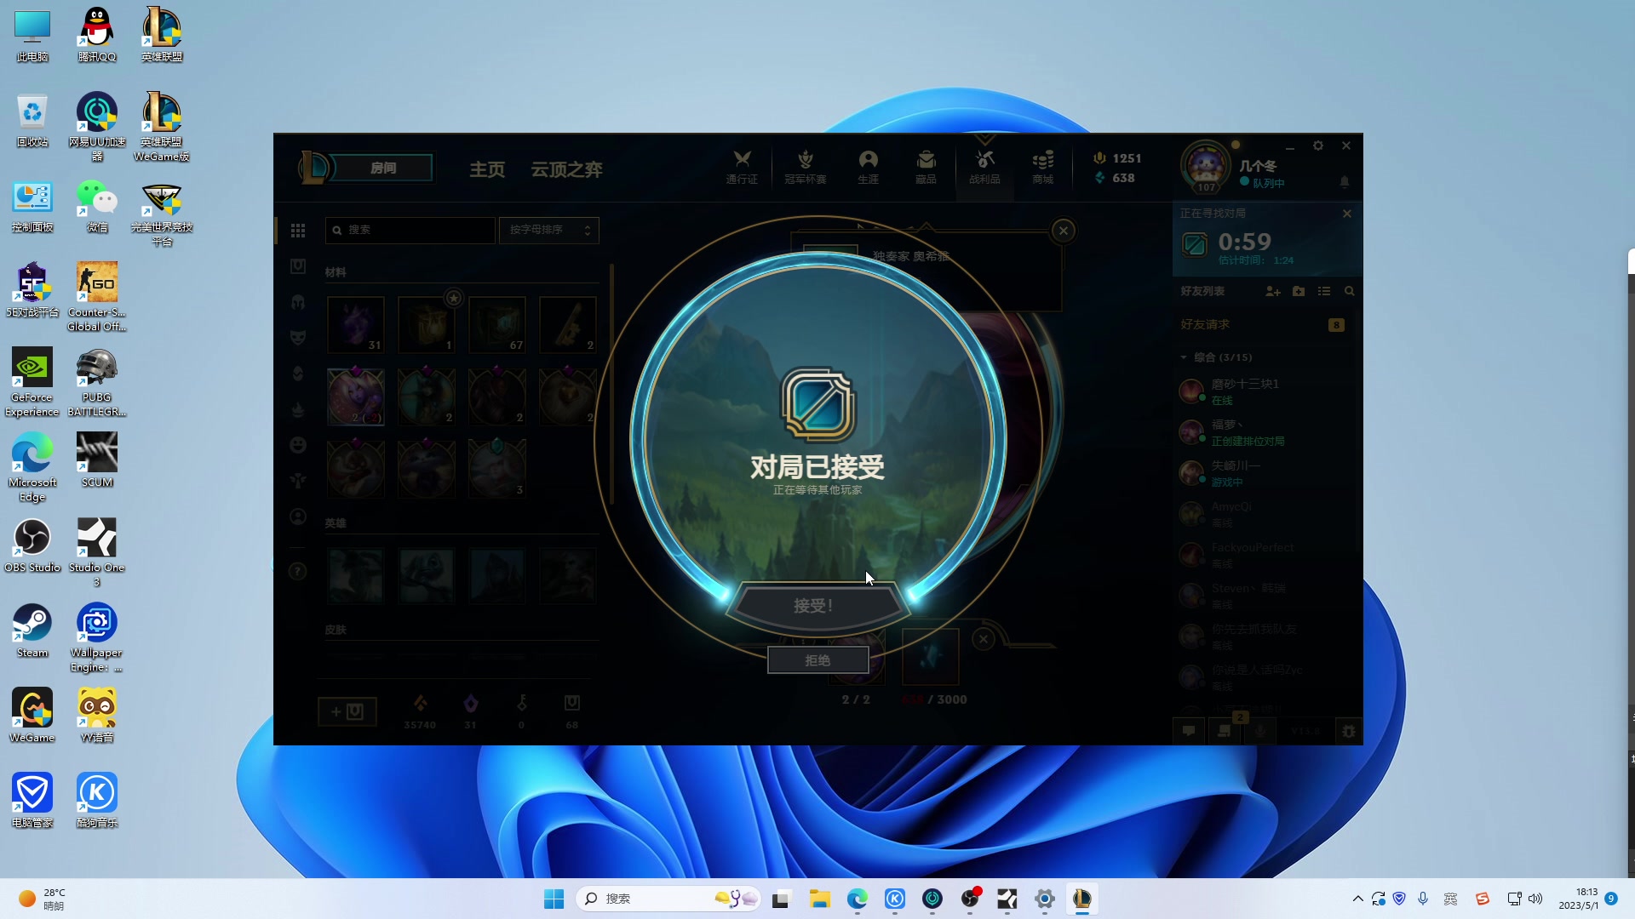
Task: Click the add friend icon
Action: 1272,291
